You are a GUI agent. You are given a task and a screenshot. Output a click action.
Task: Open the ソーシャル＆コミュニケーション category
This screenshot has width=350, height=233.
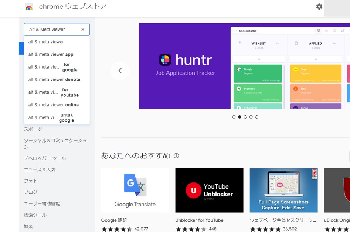click(55, 144)
